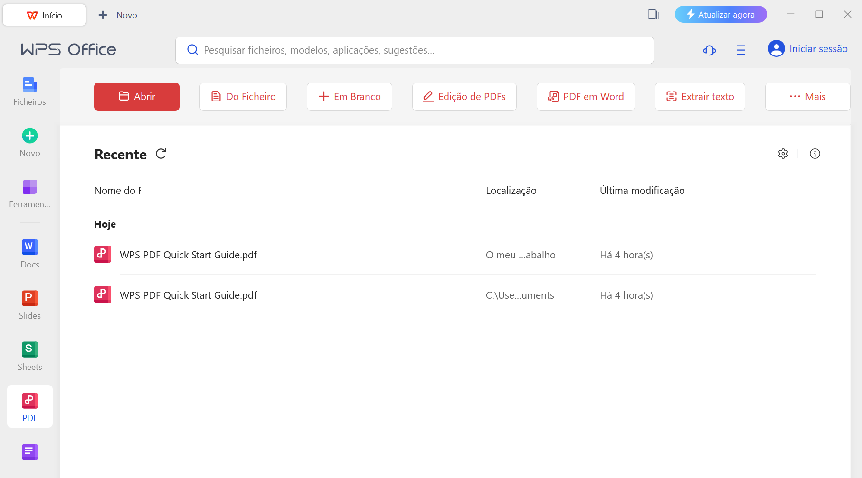
Task: Click the Nome do F column header
Action: pyautogui.click(x=118, y=191)
